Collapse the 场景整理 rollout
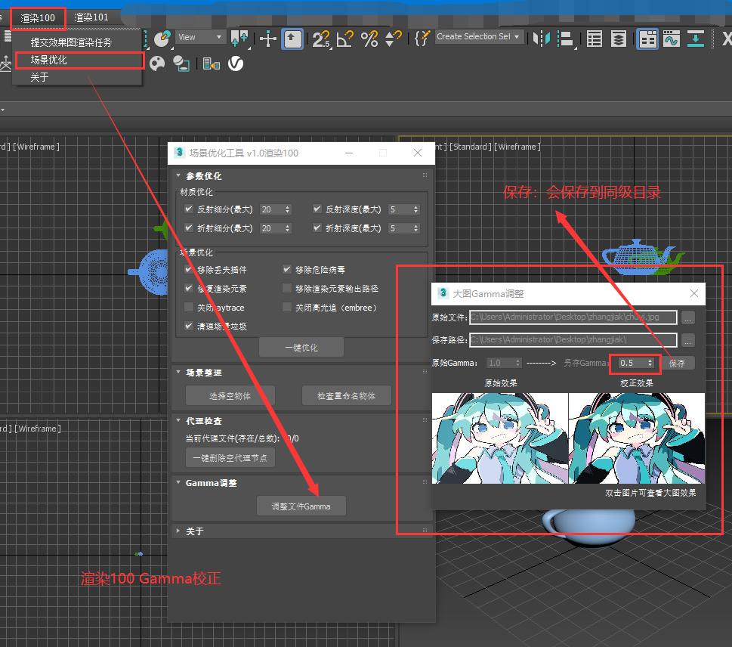The image size is (732, 647). click(178, 372)
